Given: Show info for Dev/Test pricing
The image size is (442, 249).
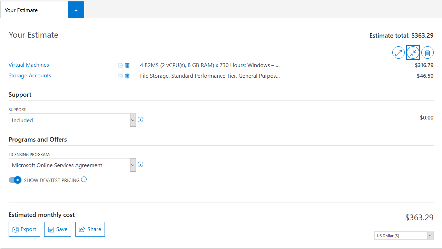Looking at the screenshot, I should [x=84, y=180].
